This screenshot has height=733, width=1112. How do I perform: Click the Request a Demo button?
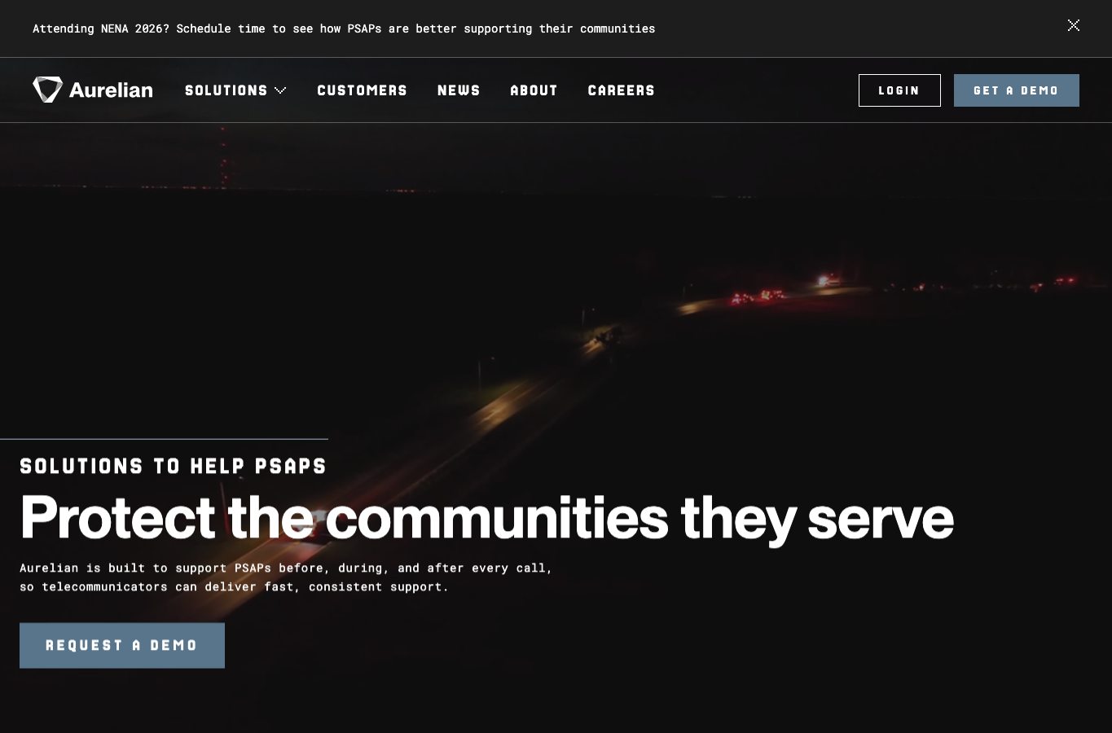click(x=122, y=646)
